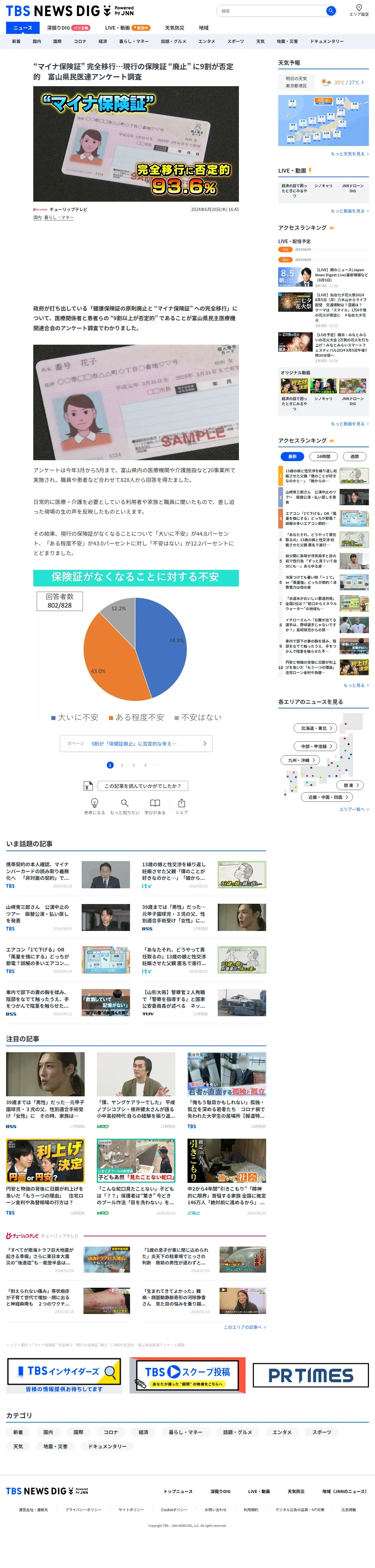Click the sun-cloud weather icon for 東京都港区
The height and width of the screenshot is (1568, 375).
[x=326, y=82]
